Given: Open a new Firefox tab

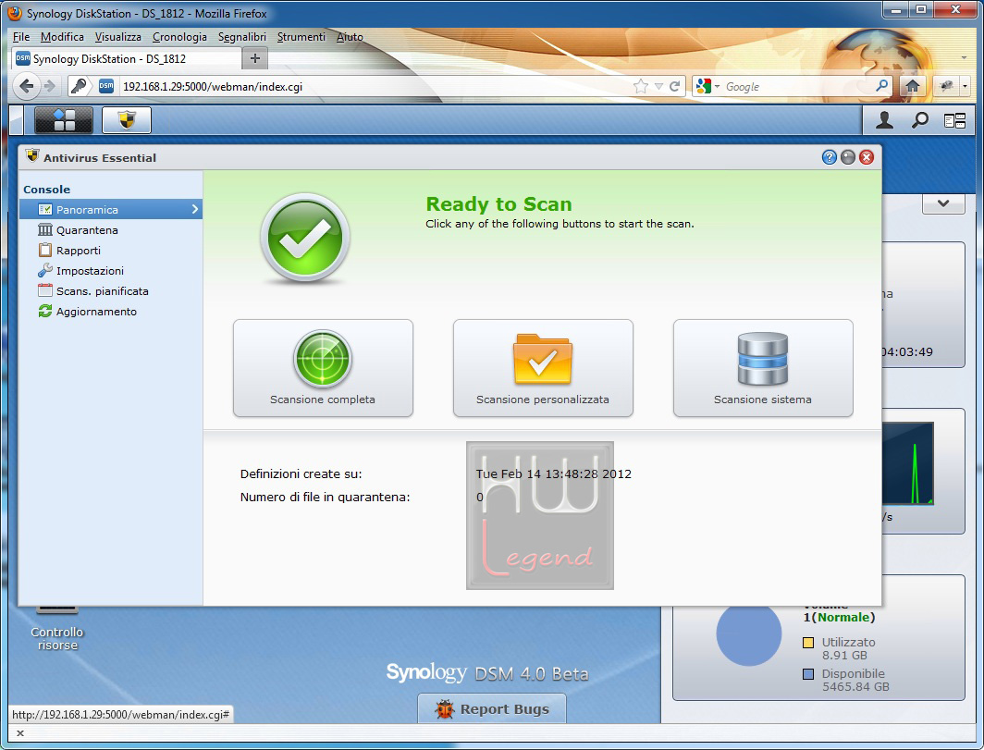Looking at the screenshot, I should pyautogui.click(x=255, y=59).
